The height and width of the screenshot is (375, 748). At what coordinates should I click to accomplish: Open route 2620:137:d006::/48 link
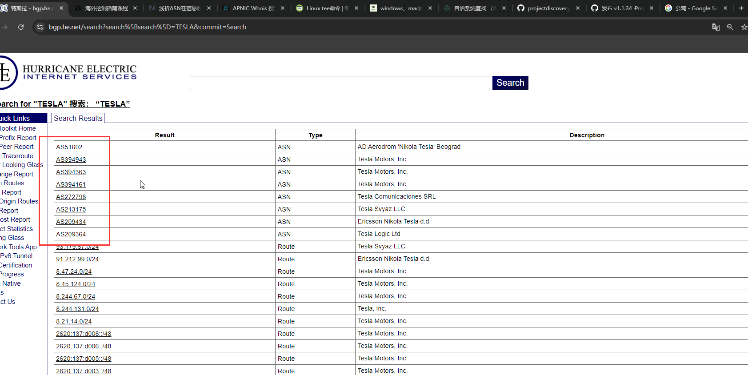[x=84, y=346]
